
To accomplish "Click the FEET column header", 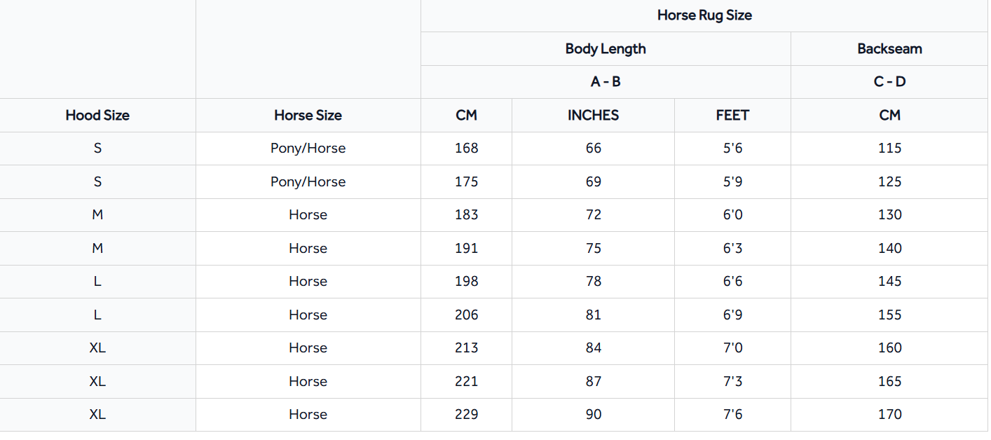I will coord(732,115).
